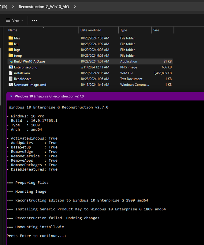This screenshot has height=245, width=204.
Task: Select the Unmount-Image.cmd file name
Action: pyautogui.click(x=30, y=85)
